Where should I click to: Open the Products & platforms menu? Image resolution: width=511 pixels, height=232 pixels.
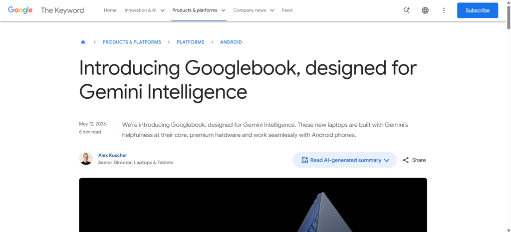[195, 10]
